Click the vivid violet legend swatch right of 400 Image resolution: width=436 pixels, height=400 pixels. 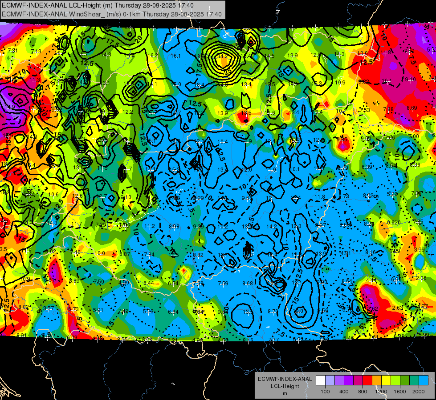[349, 380]
